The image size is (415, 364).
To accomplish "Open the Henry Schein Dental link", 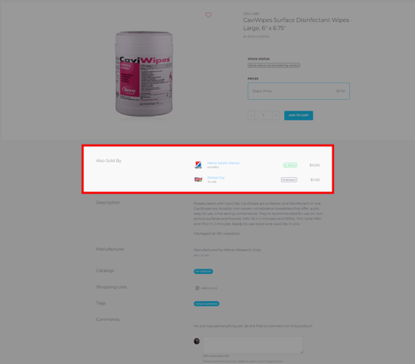I will (223, 163).
